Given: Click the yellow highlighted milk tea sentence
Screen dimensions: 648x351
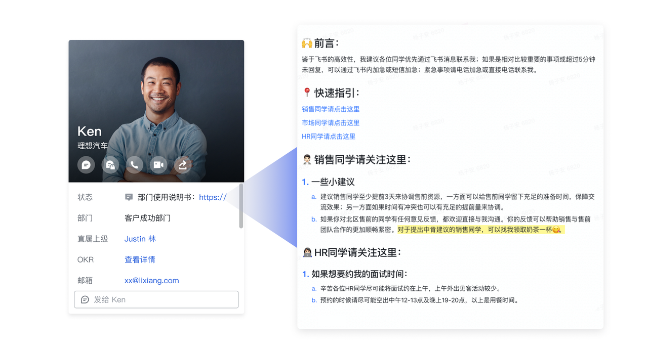Looking at the screenshot, I should 480,230.
